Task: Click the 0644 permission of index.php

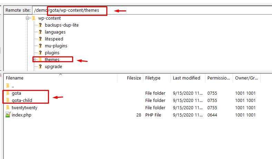Action: 212,115
